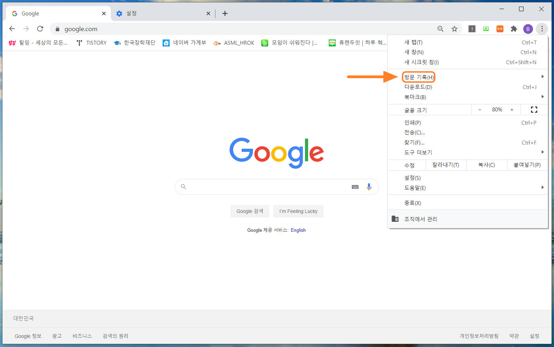The height and width of the screenshot is (347, 554).
Task: Choose 종료(X) to exit Chrome
Action: point(468,203)
